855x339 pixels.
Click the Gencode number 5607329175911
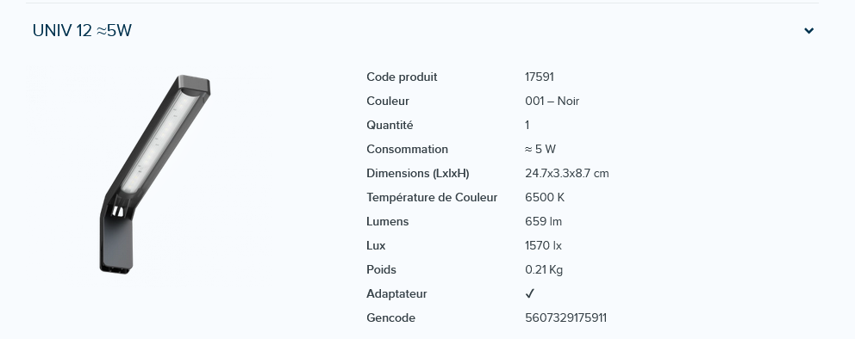tap(565, 317)
